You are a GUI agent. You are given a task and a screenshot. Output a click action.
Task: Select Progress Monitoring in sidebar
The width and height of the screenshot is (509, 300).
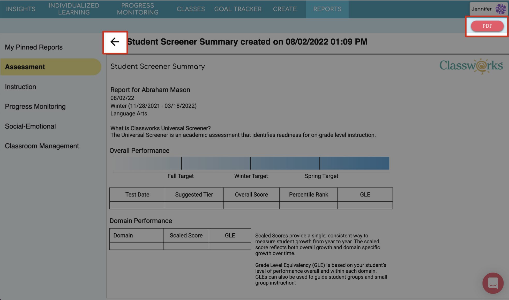[x=35, y=106]
